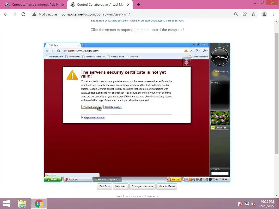Click the Google search gadget input box
The width and height of the screenshot is (279, 209).
click(220, 173)
